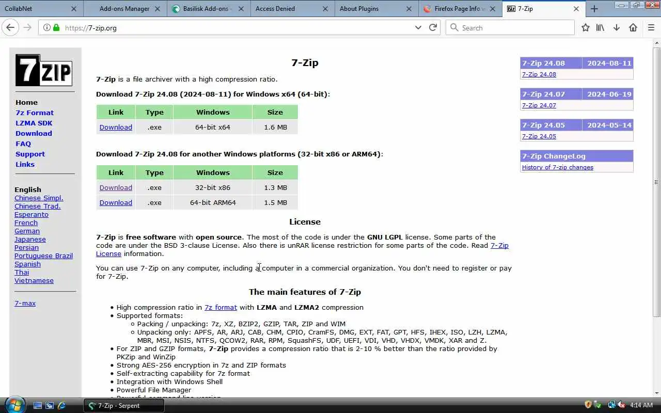
Task: Switch language to German
Action: pyautogui.click(x=27, y=231)
